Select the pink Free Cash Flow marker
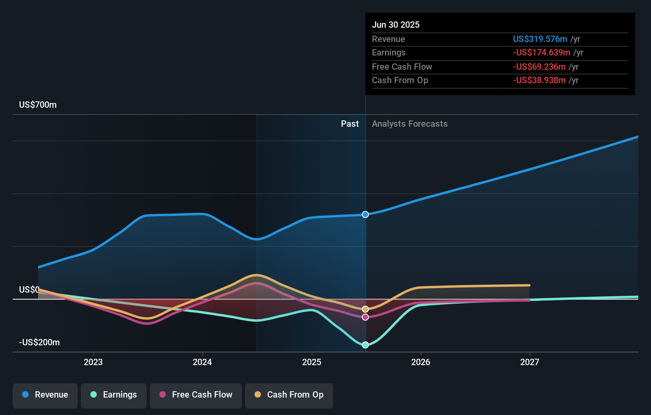 (365, 316)
